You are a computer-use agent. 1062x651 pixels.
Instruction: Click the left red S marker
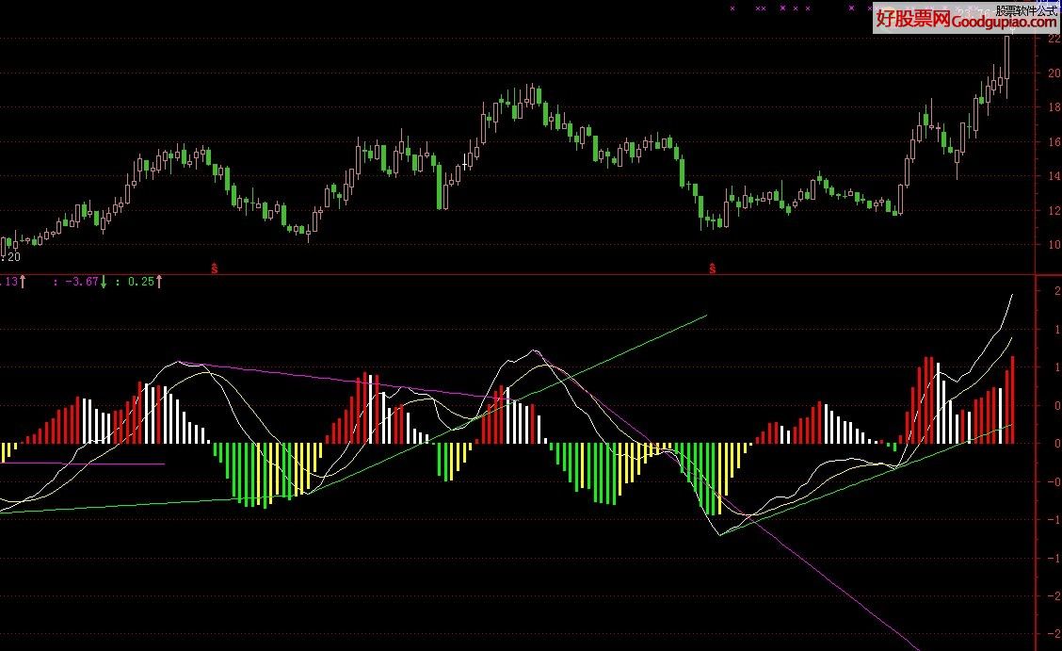pos(215,269)
